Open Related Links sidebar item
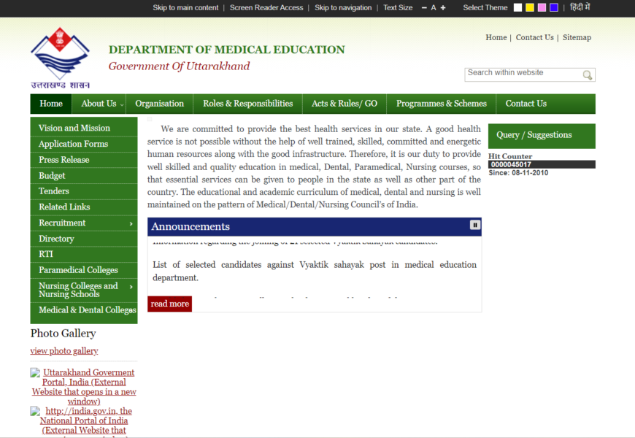 click(x=84, y=207)
